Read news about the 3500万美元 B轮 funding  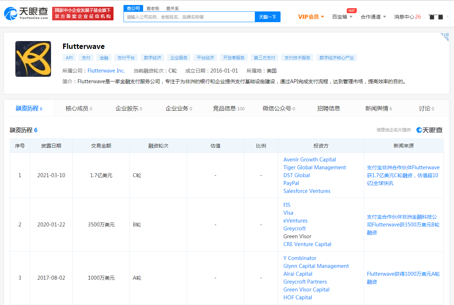(403, 225)
